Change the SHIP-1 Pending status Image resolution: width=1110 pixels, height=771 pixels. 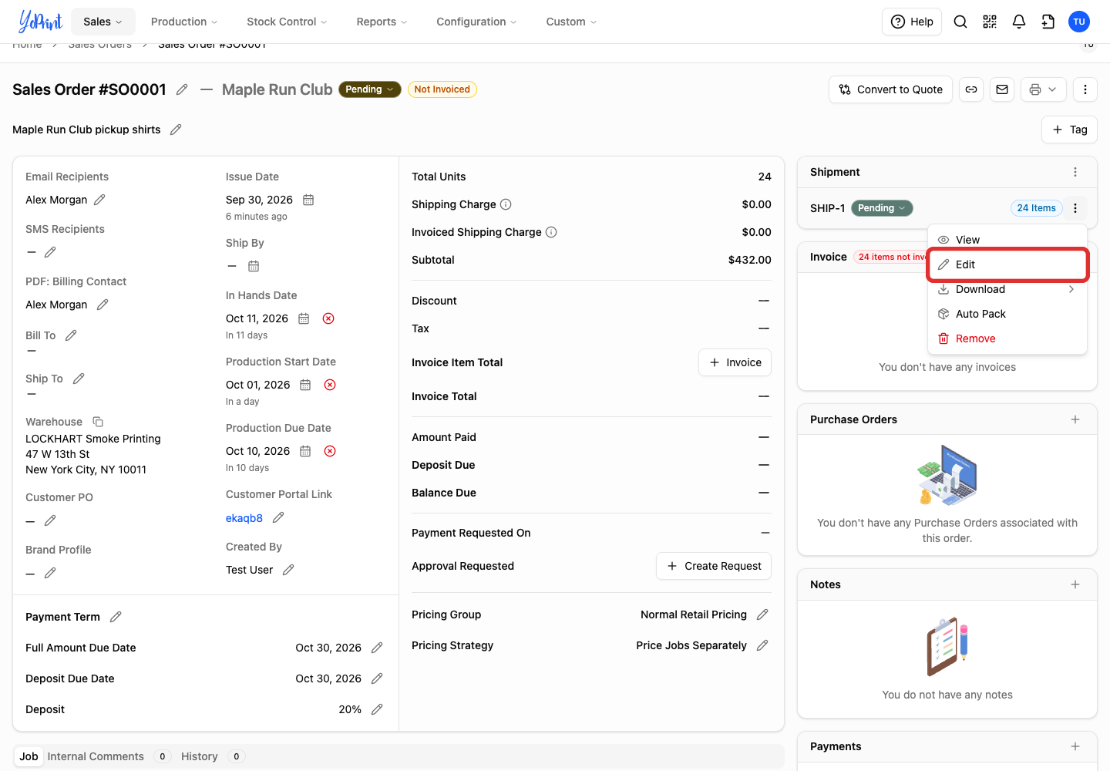click(x=882, y=208)
